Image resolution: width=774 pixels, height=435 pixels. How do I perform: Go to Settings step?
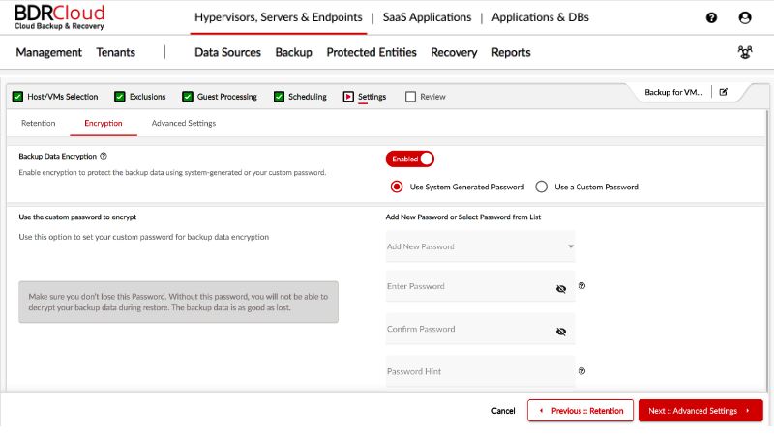pos(365,97)
